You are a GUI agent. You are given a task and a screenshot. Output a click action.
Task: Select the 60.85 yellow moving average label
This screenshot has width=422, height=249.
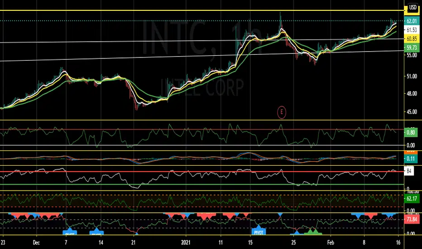(x=412, y=39)
